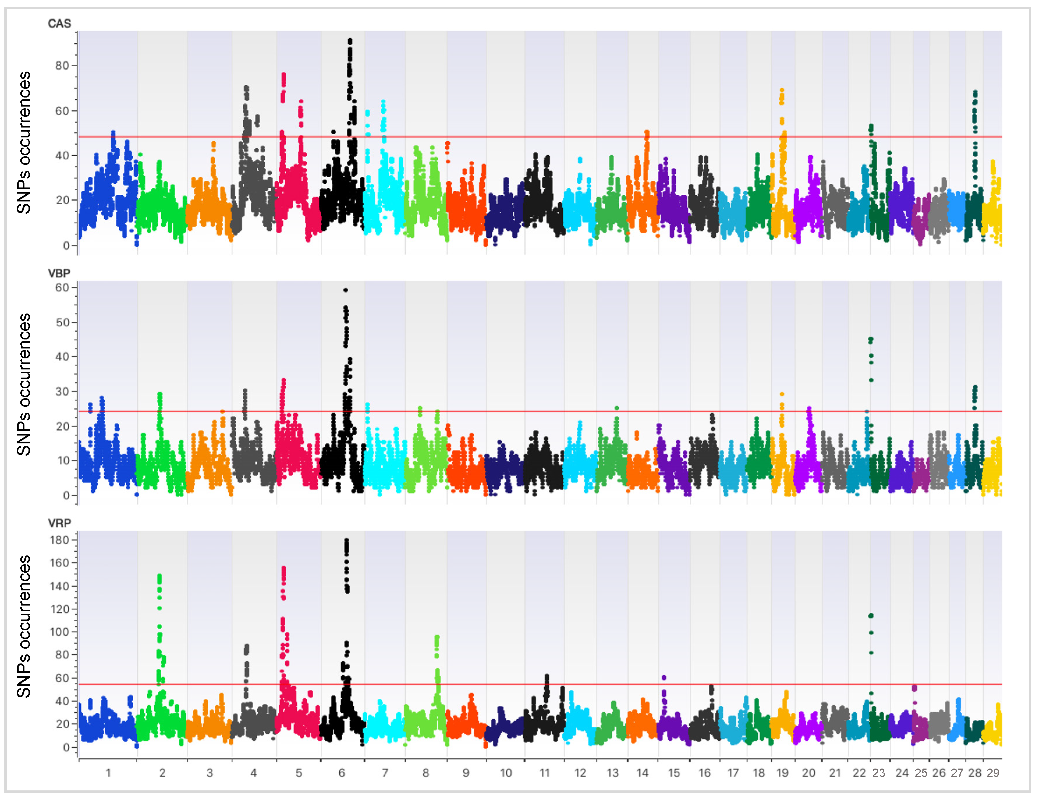Click the SNPs occurrences y-axis title of VBP
Image resolution: width=1040 pixels, height=800 pixels.
coord(23,384)
